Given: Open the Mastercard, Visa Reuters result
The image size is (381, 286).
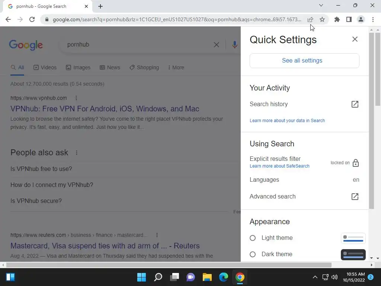Looking at the screenshot, I should tap(105, 246).
